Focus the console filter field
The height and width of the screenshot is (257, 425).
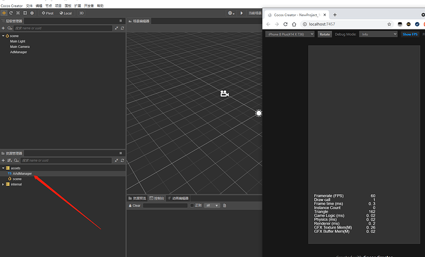coord(165,205)
